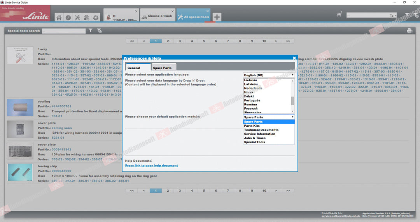Open the default application module dropdown
Image resolution: width=420 pixels, height=222 pixels.
coord(269,117)
